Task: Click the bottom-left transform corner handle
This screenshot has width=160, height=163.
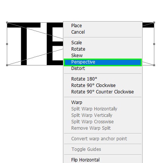Action: coord(7,65)
